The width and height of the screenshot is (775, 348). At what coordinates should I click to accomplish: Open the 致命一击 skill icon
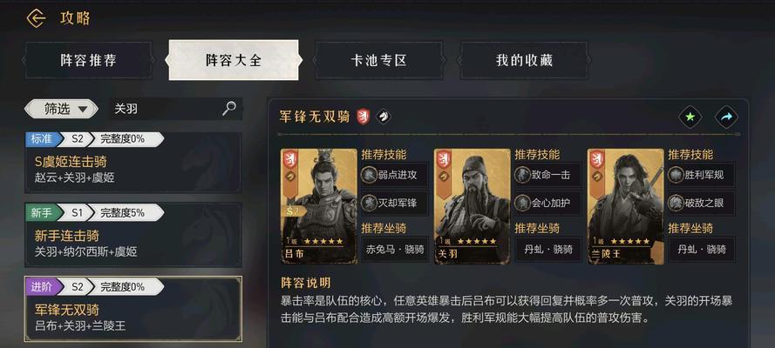[522, 175]
